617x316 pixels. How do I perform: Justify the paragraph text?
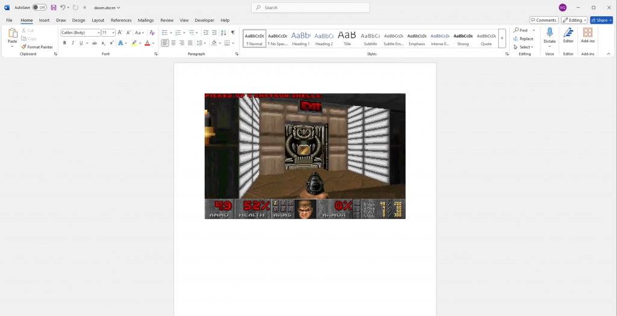coord(190,43)
